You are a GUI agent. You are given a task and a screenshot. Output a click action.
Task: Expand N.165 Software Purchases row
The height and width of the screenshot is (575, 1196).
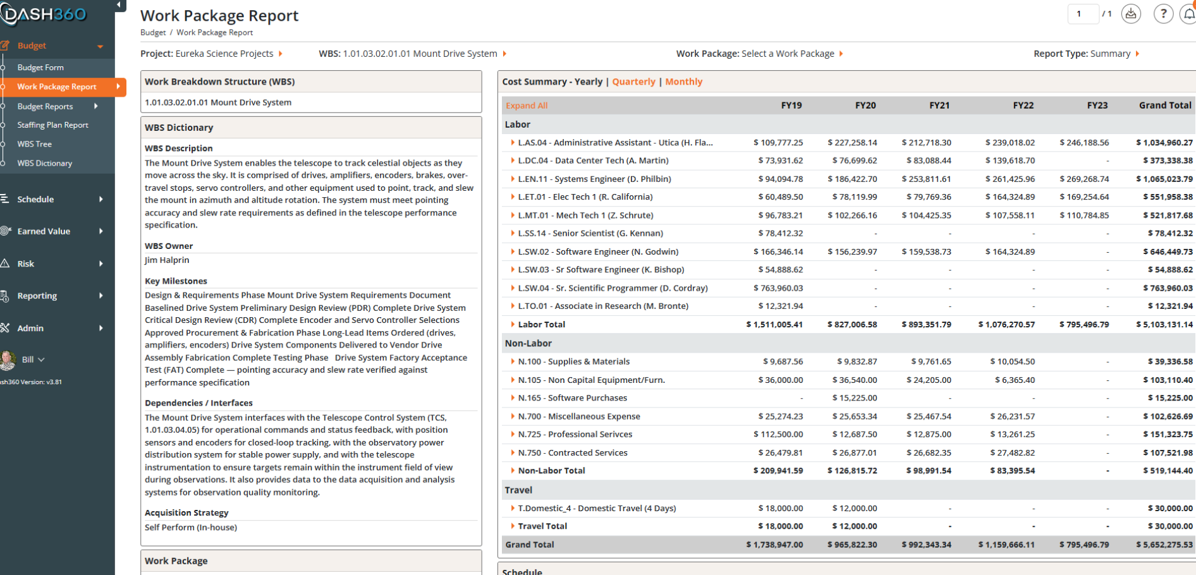click(513, 398)
